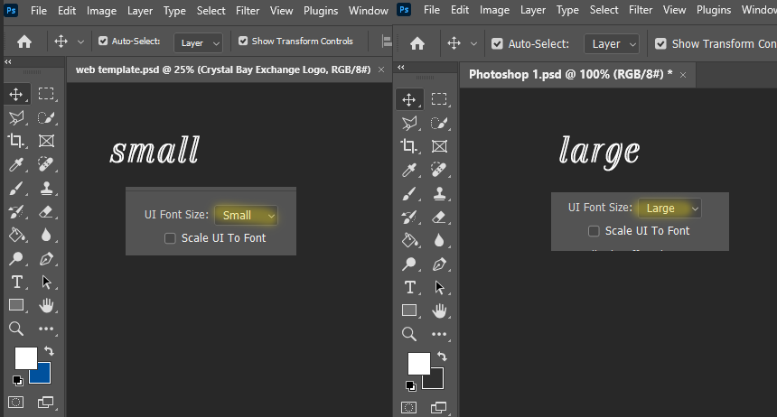This screenshot has width=777, height=417.
Task: Open Image menu in left window
Action: 101,11
